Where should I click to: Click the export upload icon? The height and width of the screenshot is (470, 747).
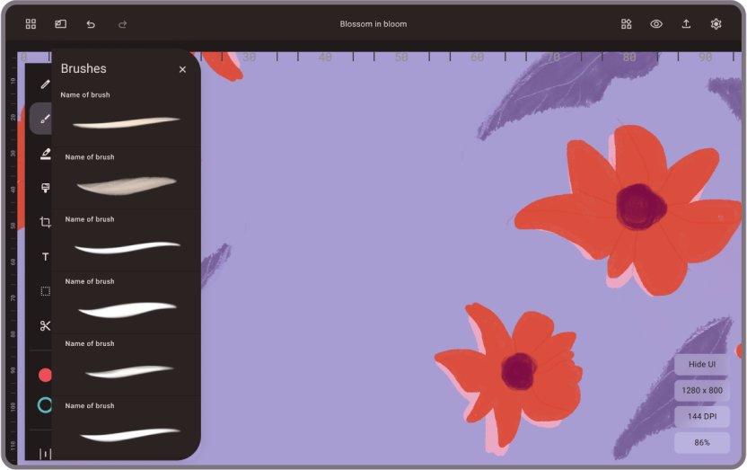point(686,24)
